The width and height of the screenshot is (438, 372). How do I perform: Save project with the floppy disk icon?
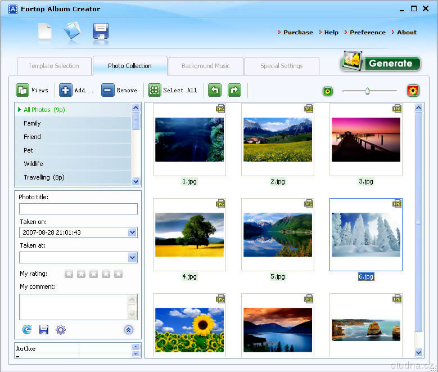point(101,32)
